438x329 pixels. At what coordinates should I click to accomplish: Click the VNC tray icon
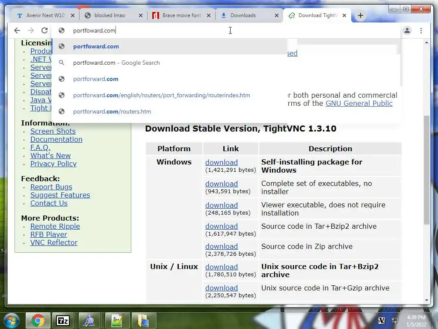tap(382, 320)
